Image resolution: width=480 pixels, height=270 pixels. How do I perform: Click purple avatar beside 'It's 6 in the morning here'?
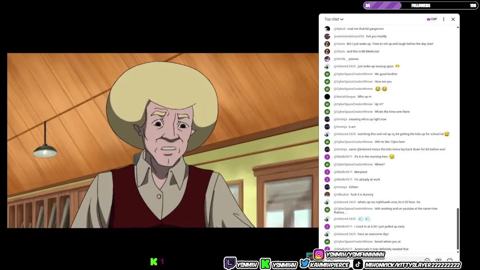click(327, 157)
